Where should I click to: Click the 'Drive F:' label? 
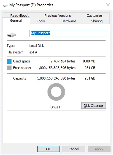coord(56,107)
